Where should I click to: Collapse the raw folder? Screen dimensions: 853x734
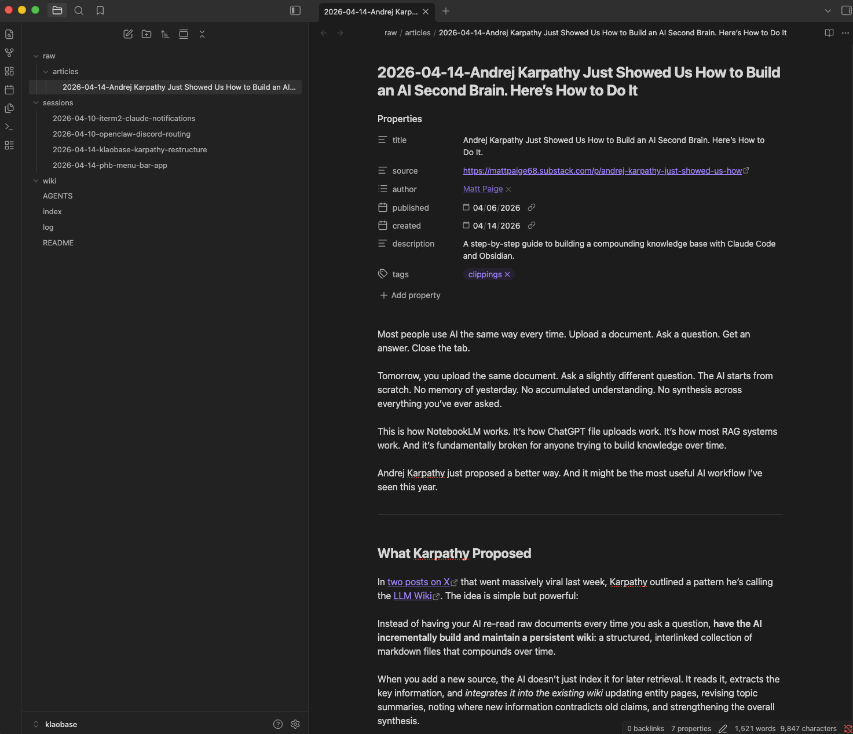36,56
